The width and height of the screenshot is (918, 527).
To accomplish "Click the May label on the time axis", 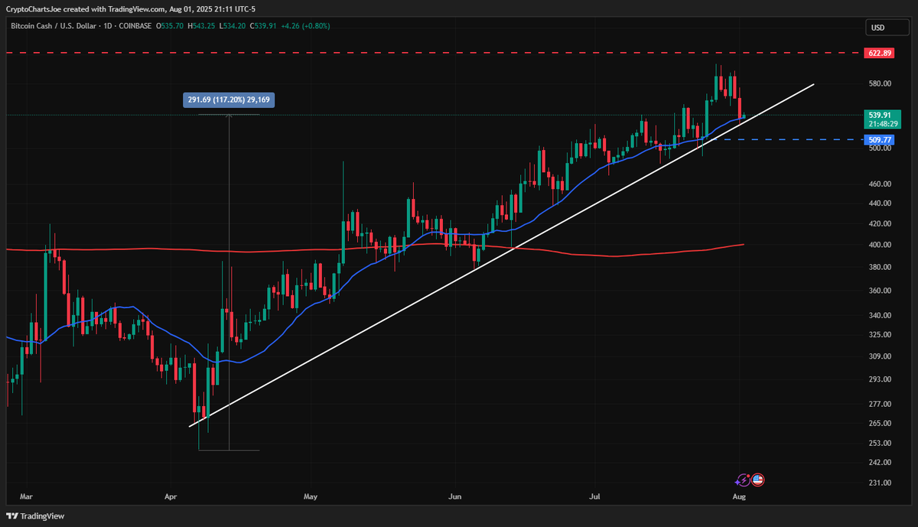I will pyautogui.click(x=310, y=496).
